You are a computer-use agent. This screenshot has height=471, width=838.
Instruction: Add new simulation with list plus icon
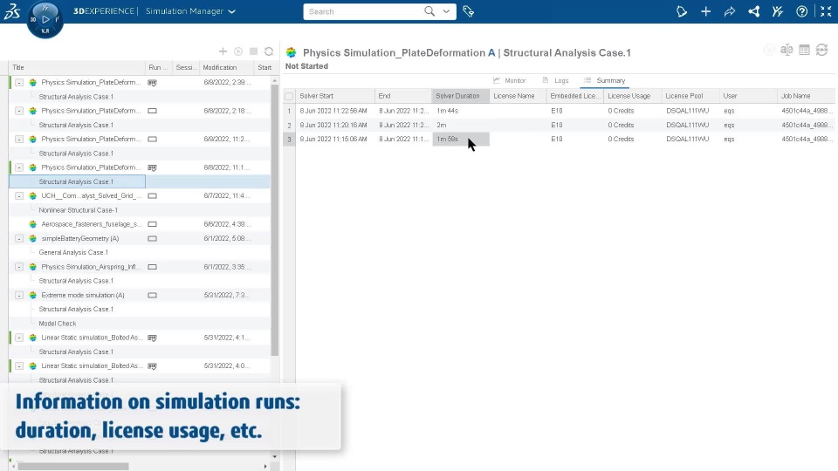(223, 51)
